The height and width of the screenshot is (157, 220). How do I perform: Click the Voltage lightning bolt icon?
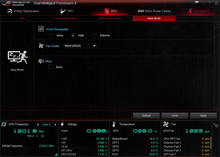(62, 124)
